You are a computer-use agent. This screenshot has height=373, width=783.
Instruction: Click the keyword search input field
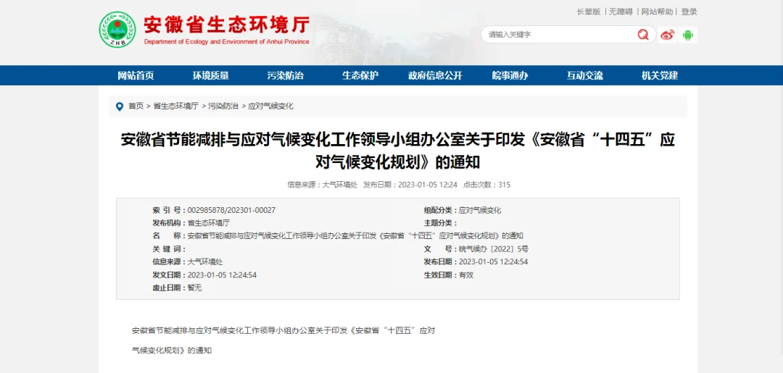click(558, 35)
